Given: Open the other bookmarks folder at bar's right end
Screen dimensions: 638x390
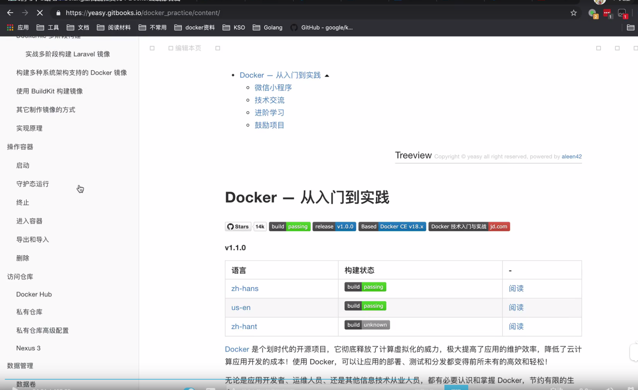Looking at the screenshot, I should (x=630, y=27).
